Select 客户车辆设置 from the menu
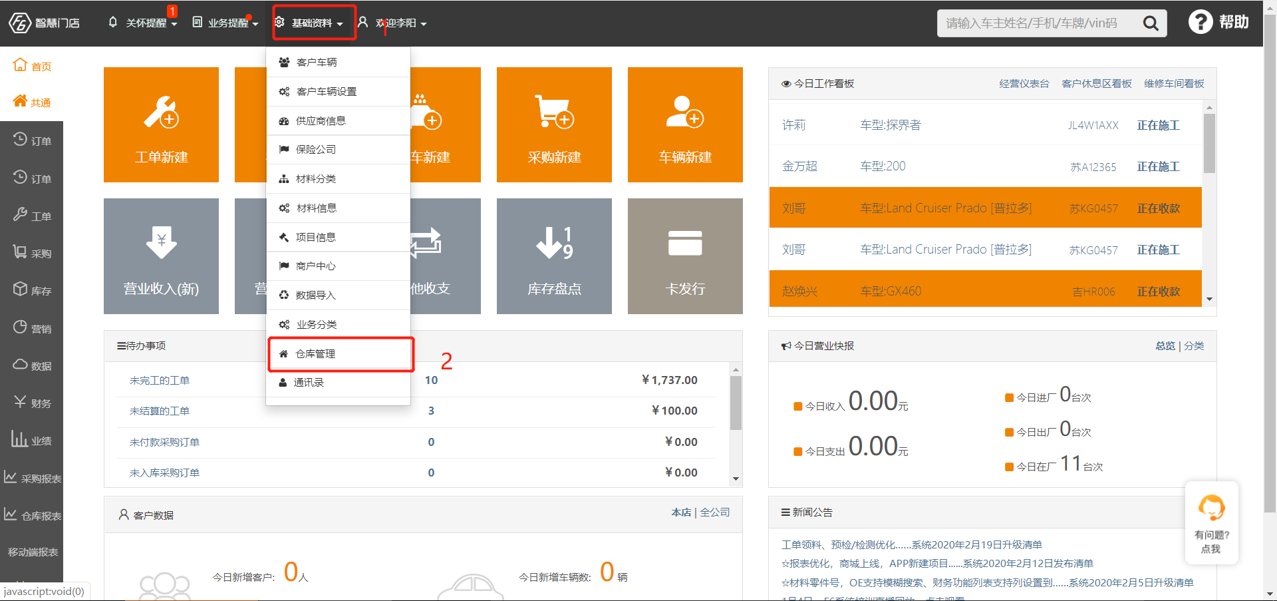The height and width of the screenshot is (601, 1277). (x=338, y=91)
